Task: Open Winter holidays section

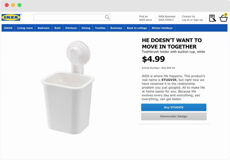Action: (x=162, y=28)
